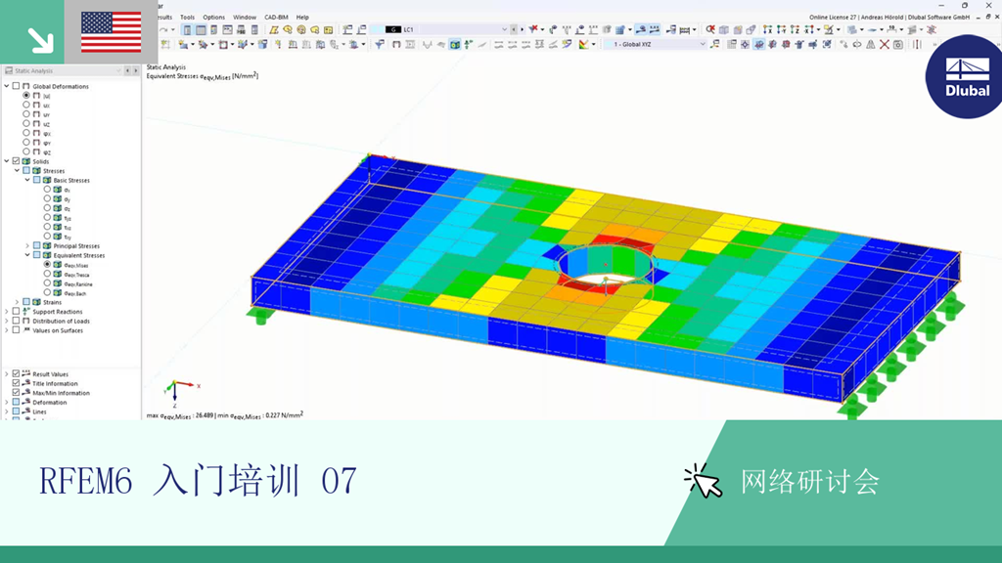Select the σeqv,Tresca radio button
The image size is (1002, 563).
48,275
